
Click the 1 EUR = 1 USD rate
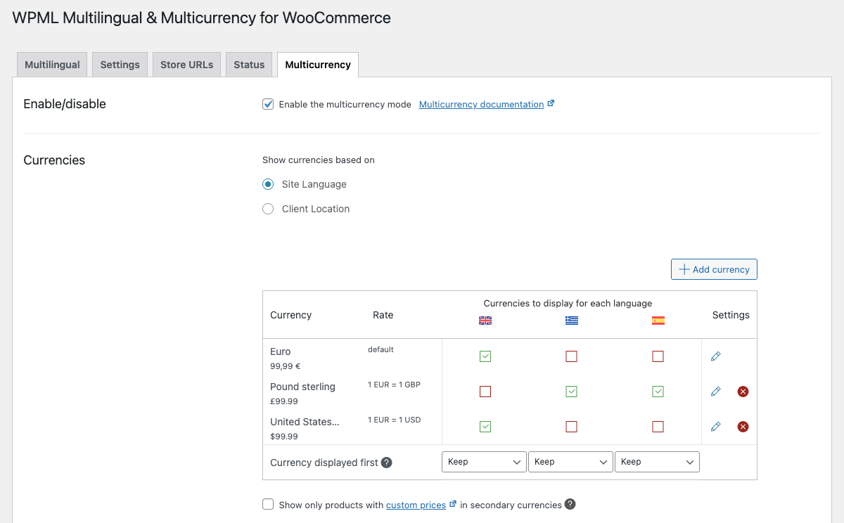click(394, 420)
